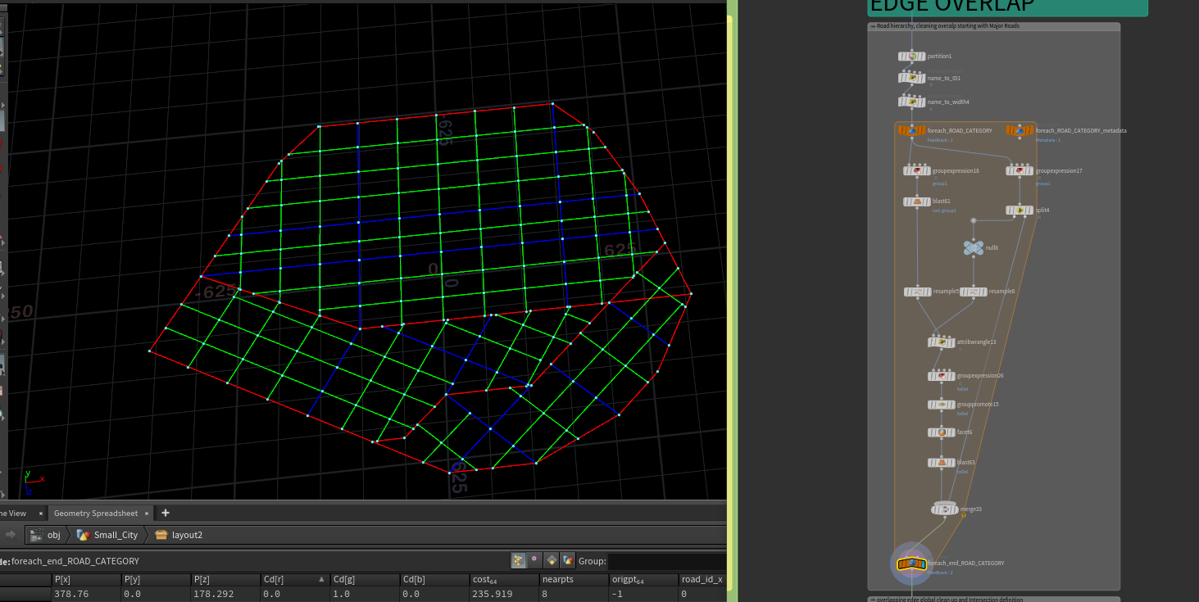This screenshot has width=1199, height=602.
Task: Switch to the Geometry Spreadsheet tab
Action: [x=96, y=513]
